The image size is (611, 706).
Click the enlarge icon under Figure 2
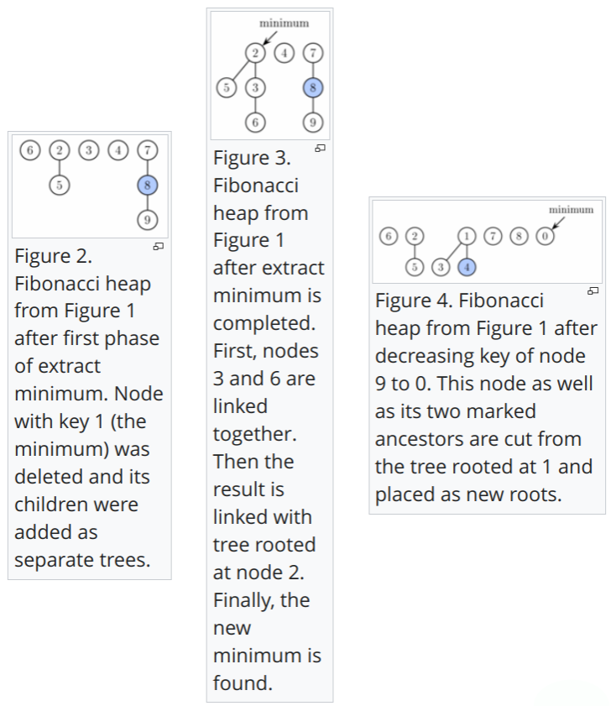158,246
